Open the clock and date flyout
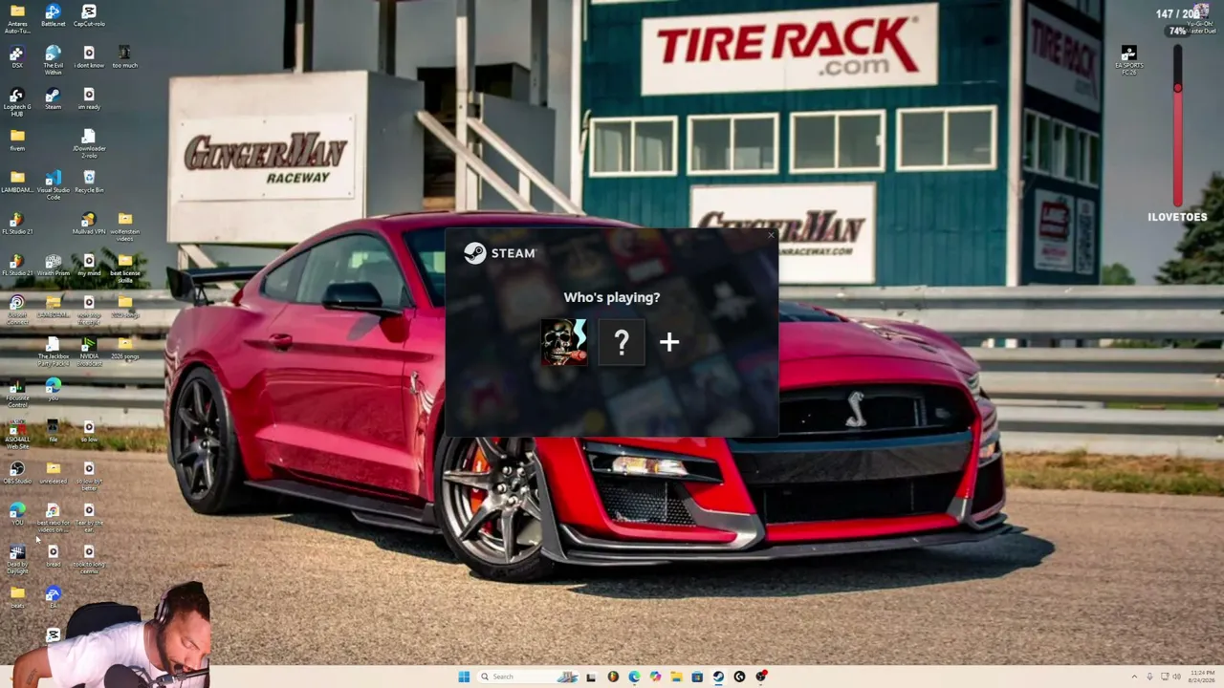The image size is (1224, 688). (1202, 677)
